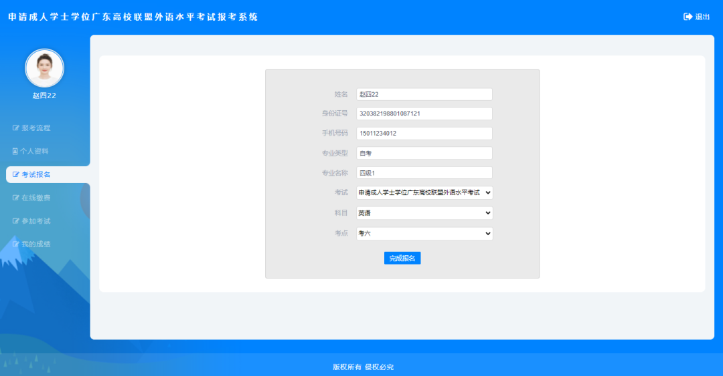This screenshot has height=376, width=723.
Task: Click the edit icon beside 报考流程
Action: 16,128
